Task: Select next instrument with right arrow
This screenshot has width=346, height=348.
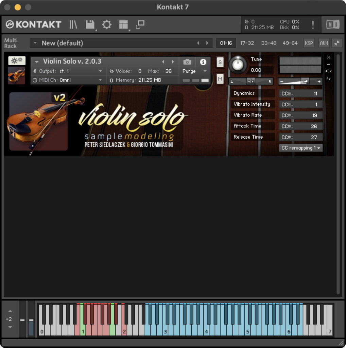Action: tap(173, 62)
